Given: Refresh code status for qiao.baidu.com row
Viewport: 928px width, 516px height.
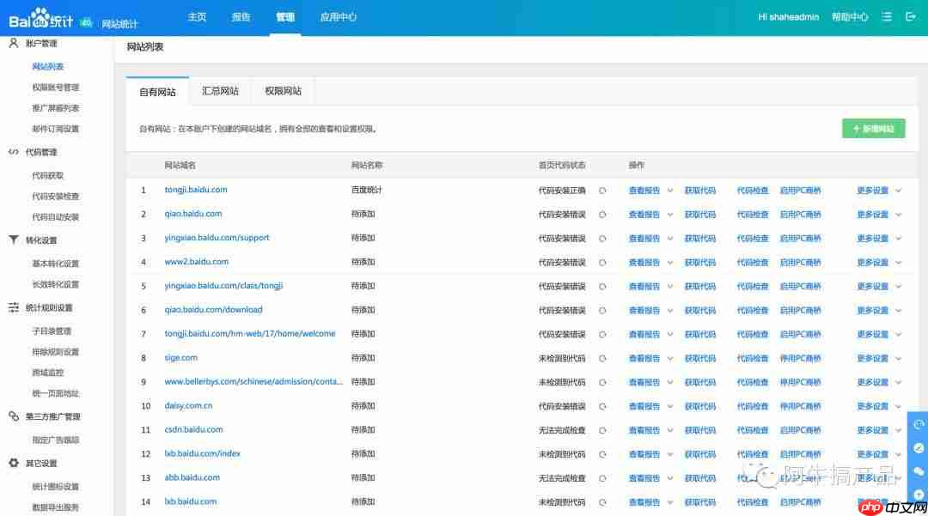Looking at the screenshot, I should tap(602, 215).
